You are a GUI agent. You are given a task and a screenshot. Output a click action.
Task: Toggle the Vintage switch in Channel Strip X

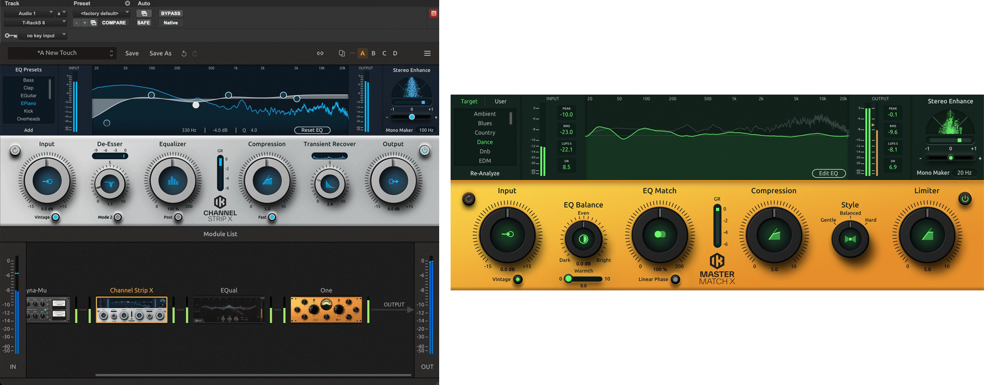55,217
